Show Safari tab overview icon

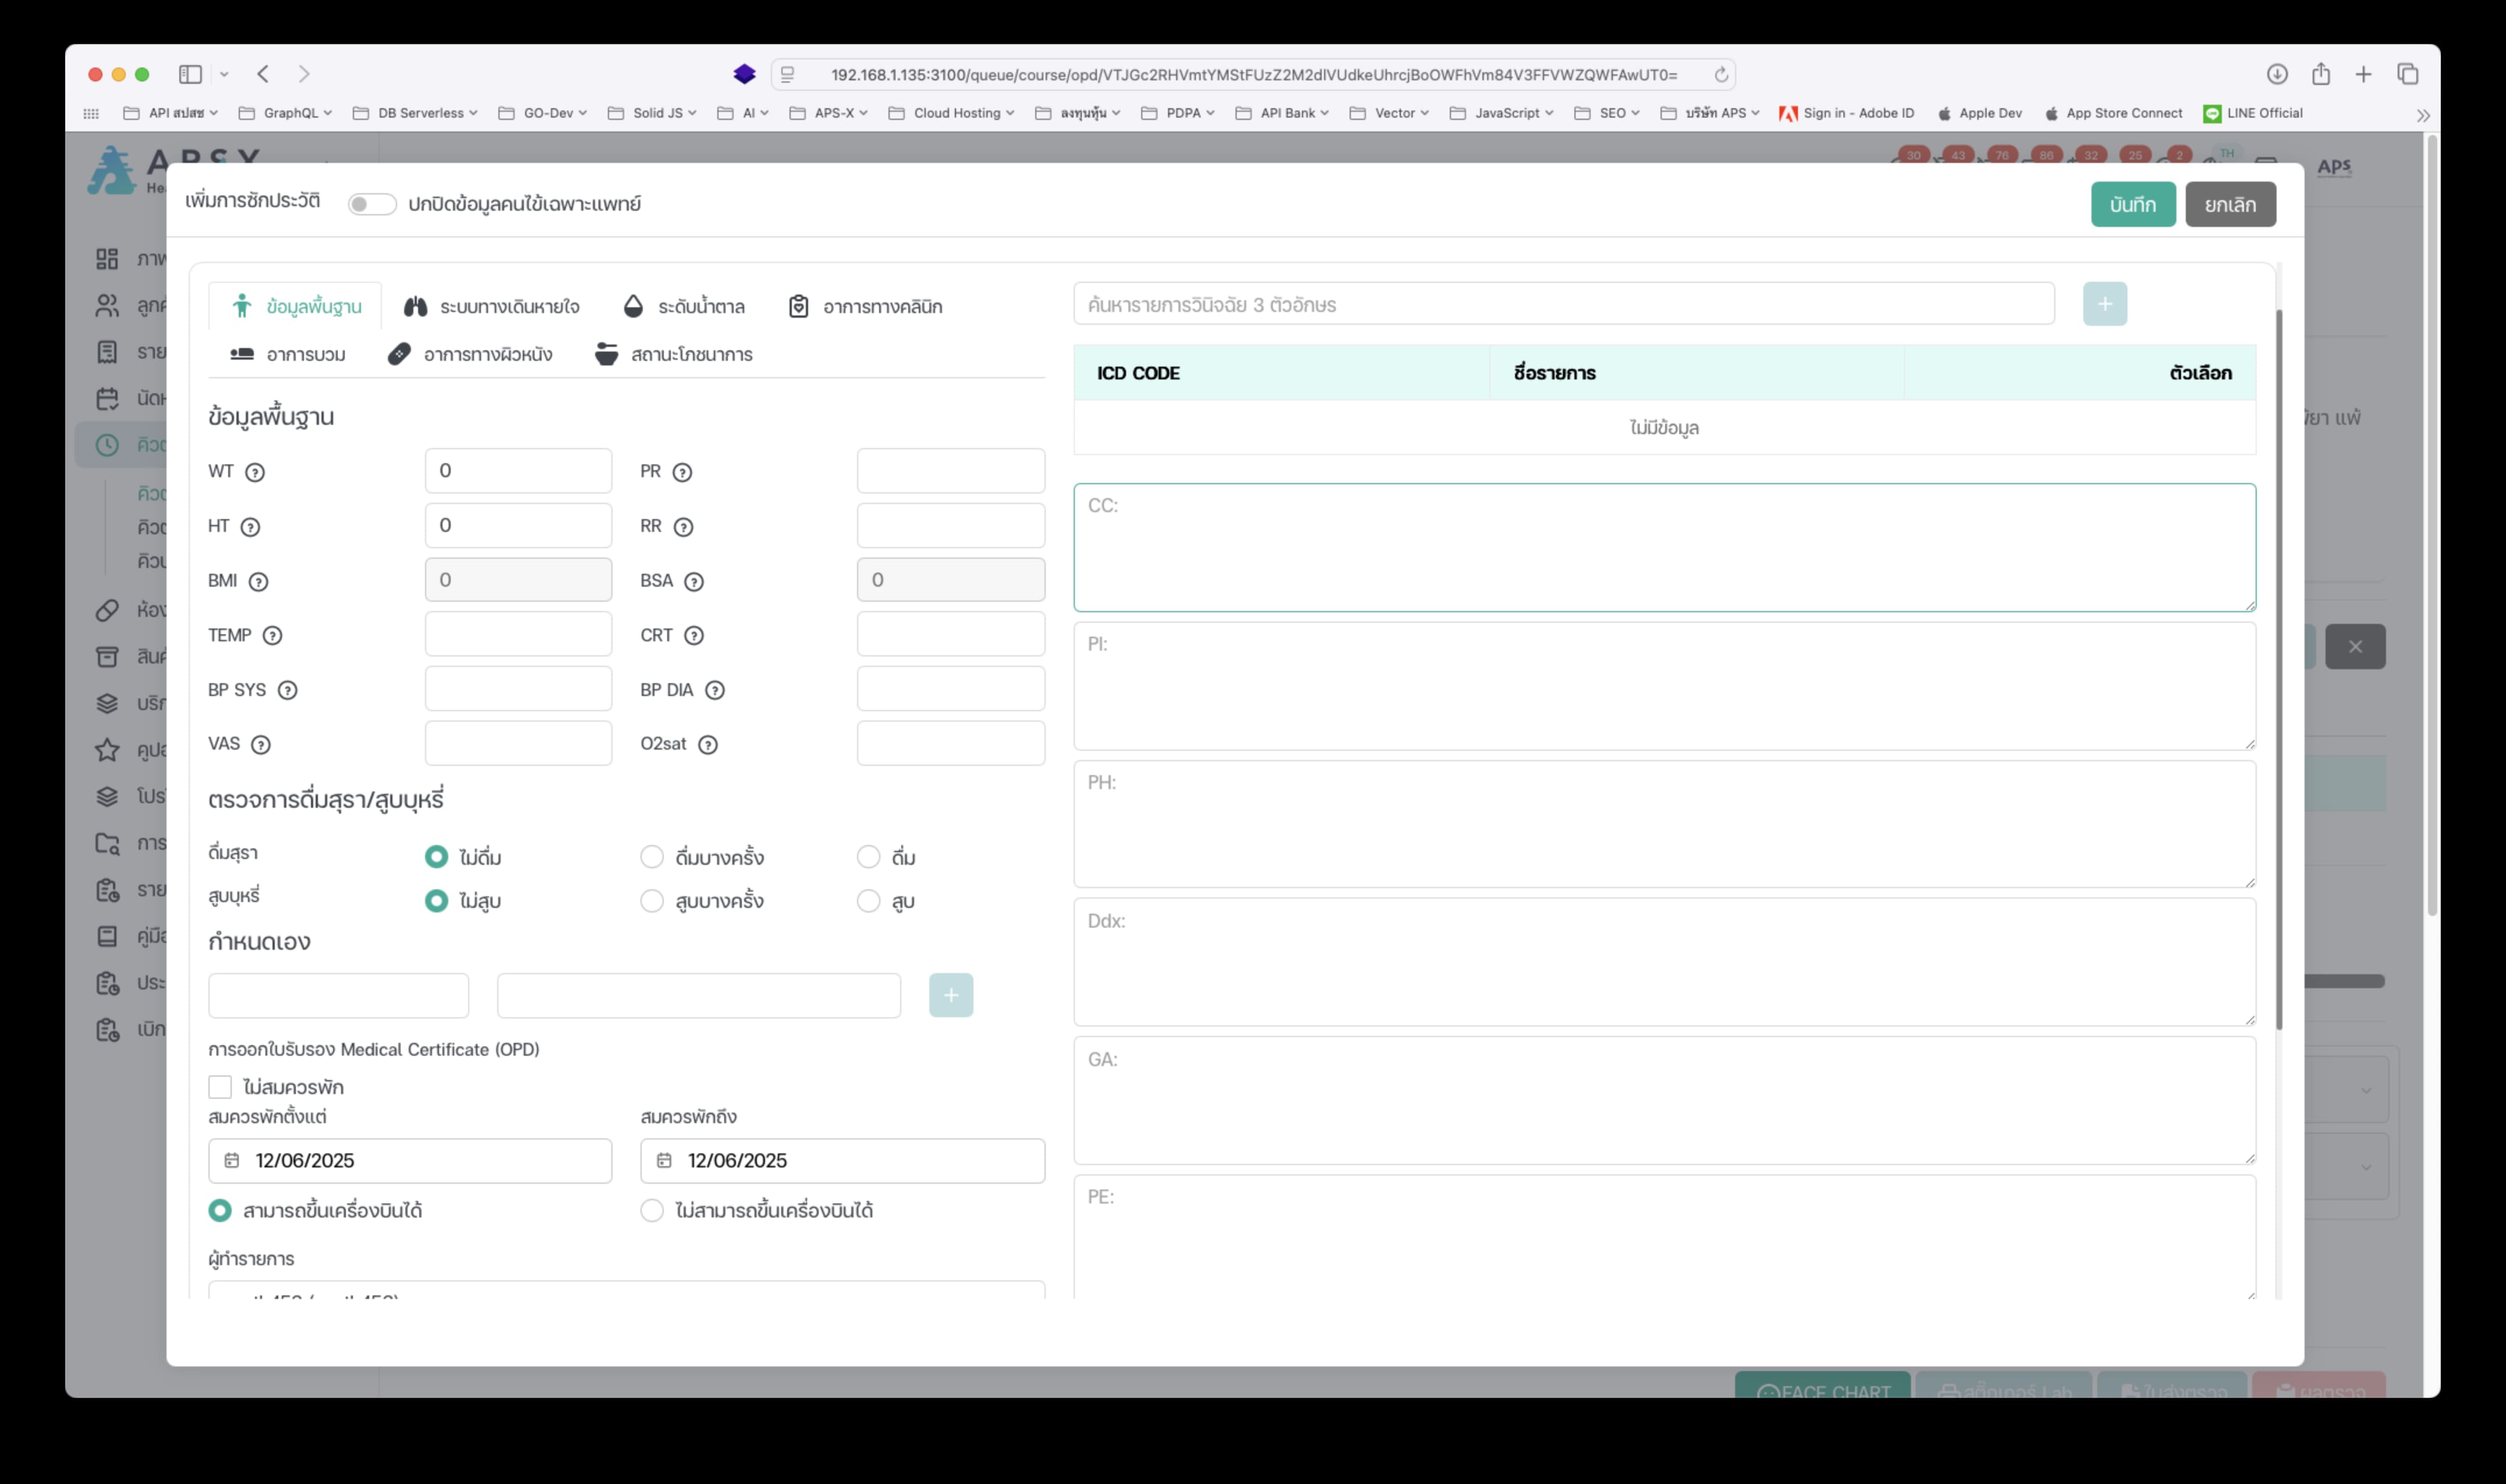(x=2407, y=74)
